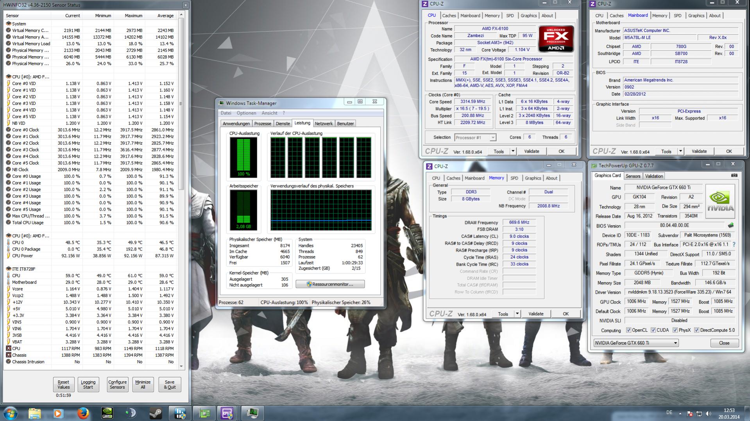
Task: Click the System group icon in HWiNFO32
Action: [x=8, y=24]
